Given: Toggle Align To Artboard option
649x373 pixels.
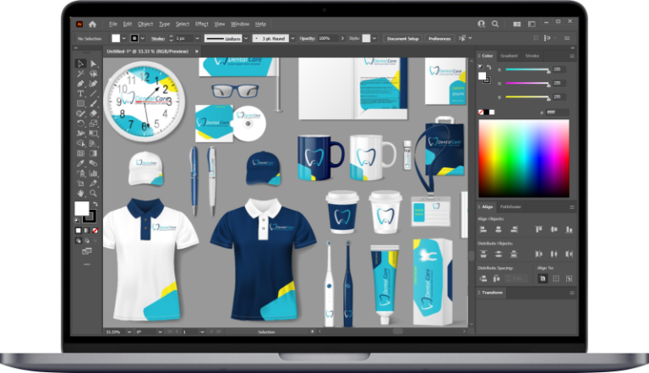Looking at the screenshot, I should (543, 278).
